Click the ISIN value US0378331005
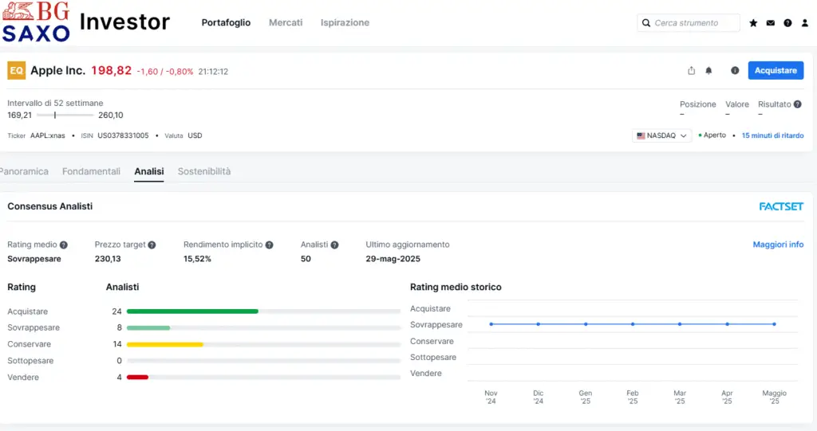The width and height of the screenshot is (817, 431). [x=123, y=135]
